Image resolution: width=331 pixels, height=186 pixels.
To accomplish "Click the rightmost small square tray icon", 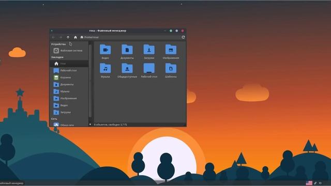I will [320, 183].
